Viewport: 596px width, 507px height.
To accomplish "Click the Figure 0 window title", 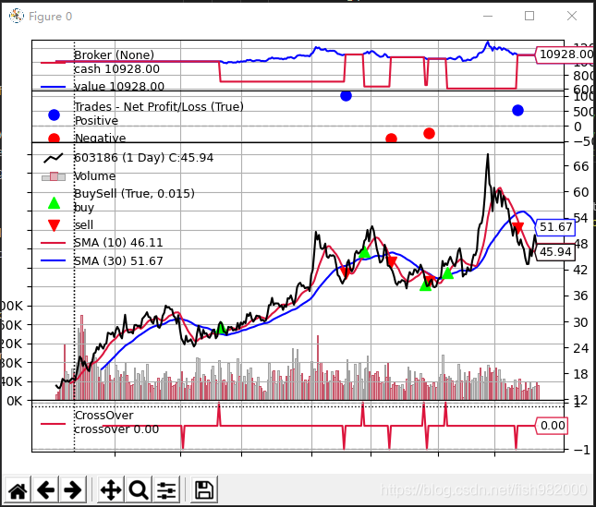I will pos(50,17).
